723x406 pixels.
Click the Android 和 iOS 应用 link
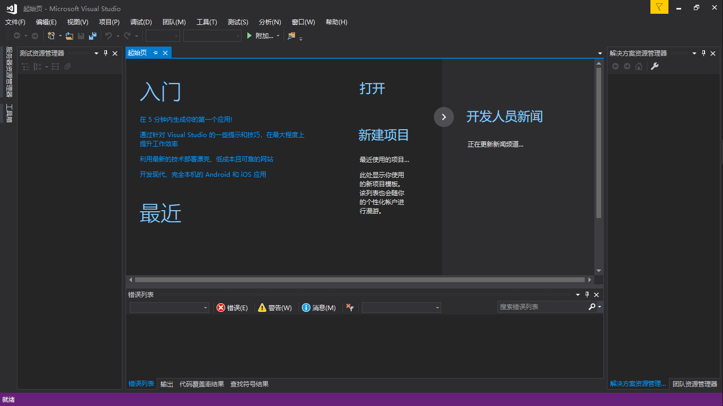pyautogui.click(x=203, y=175)
